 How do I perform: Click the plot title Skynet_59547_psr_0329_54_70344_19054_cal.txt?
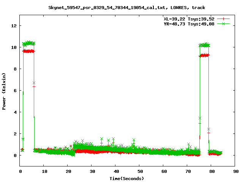[x=126, y=8]
